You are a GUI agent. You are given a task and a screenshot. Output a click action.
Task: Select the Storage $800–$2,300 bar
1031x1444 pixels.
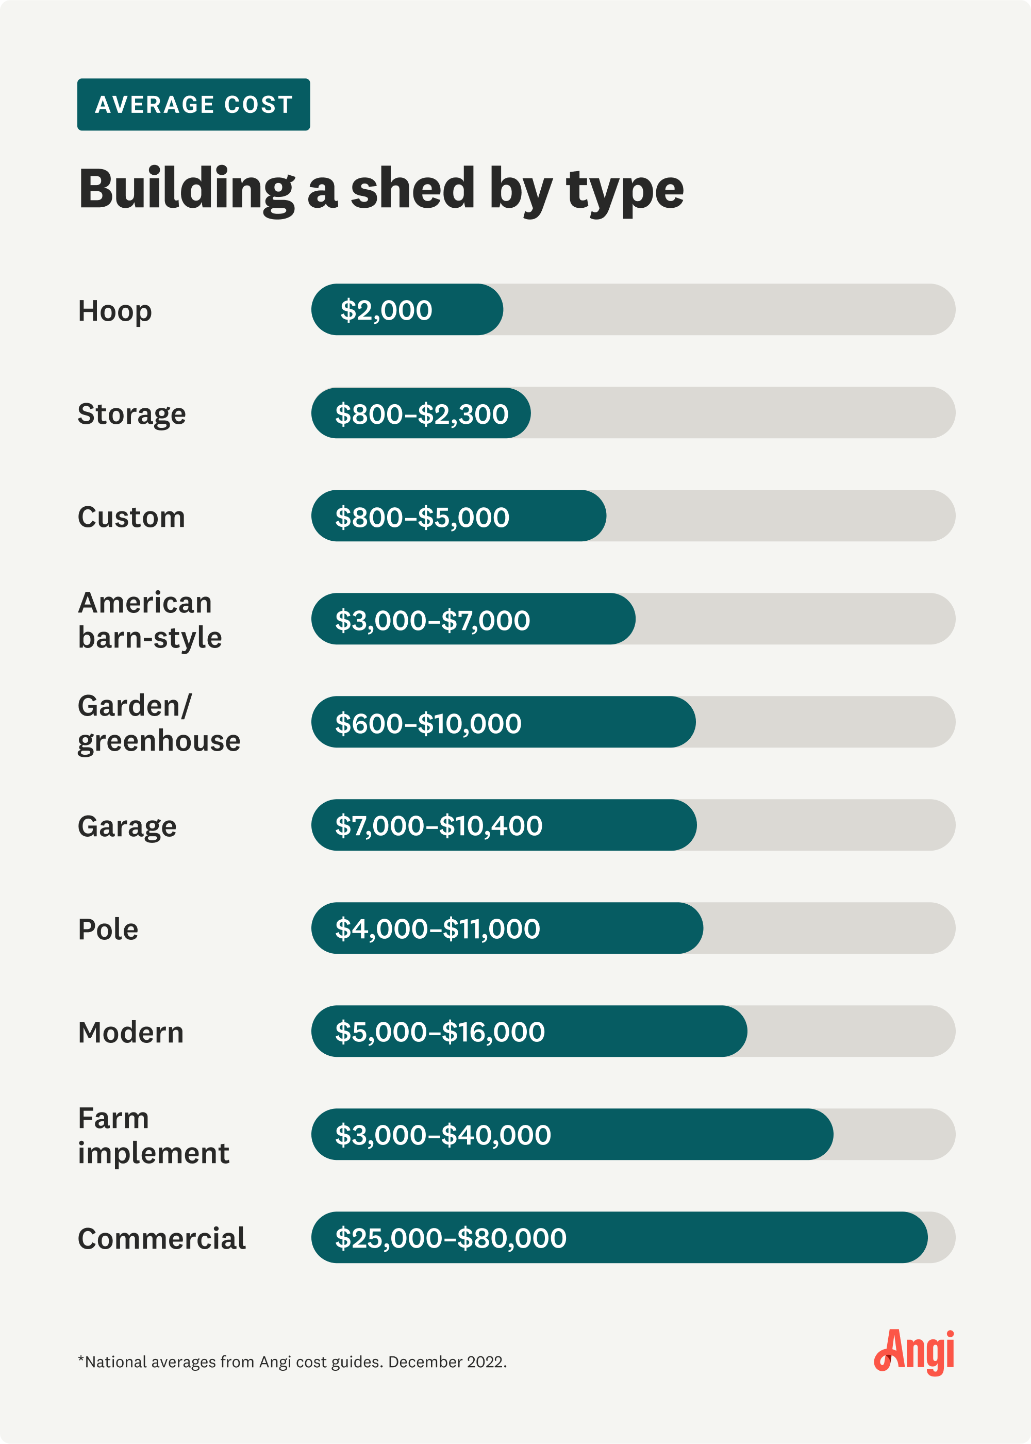click(421, 413)
